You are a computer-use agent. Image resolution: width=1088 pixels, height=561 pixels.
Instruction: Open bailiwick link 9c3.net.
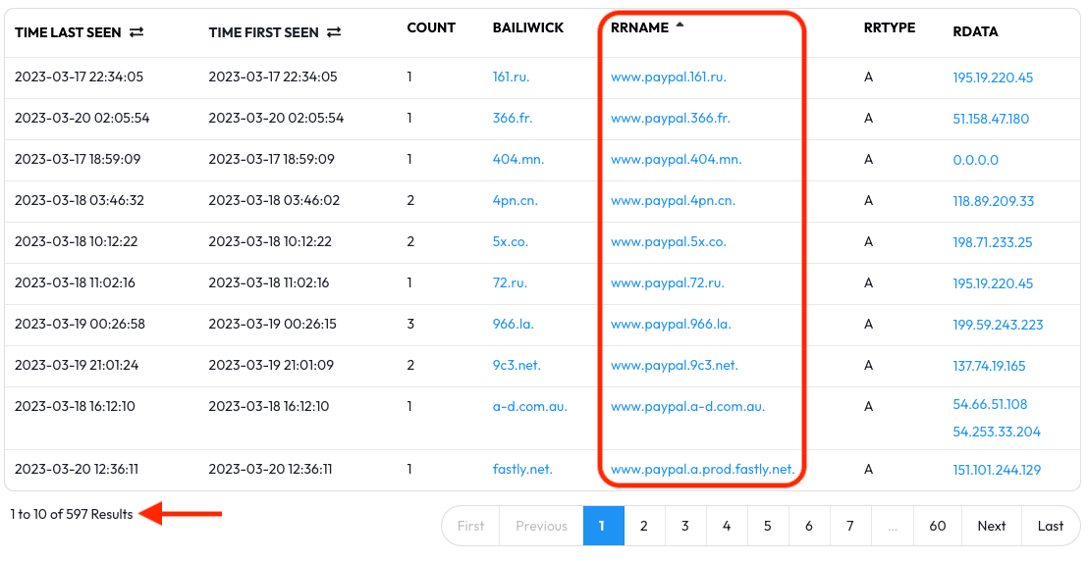[x=517, y=366]
